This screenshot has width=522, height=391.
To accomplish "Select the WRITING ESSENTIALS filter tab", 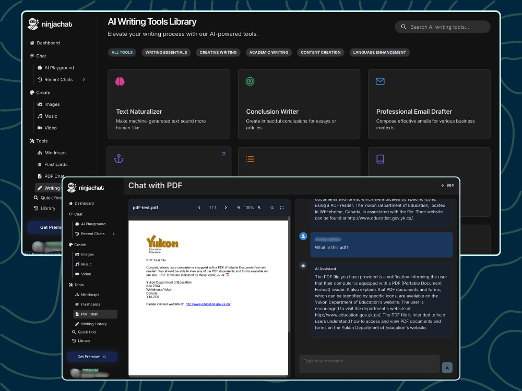I will (x=166, y=53).
